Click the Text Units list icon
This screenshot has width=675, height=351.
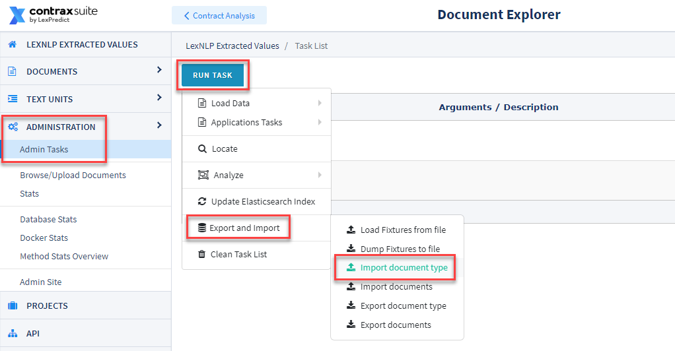pyautogui.click(x=13, y=99)
